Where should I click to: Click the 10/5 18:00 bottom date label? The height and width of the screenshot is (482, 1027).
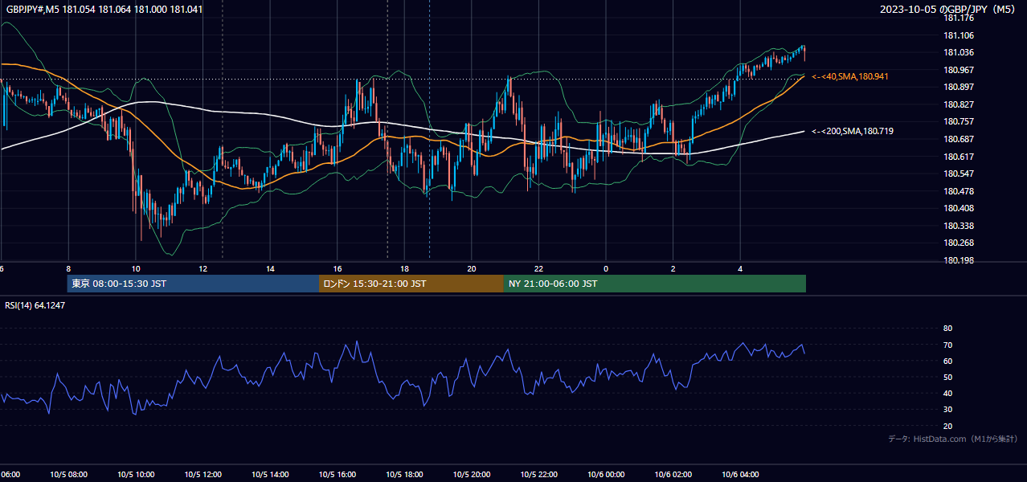click(404, 475)
